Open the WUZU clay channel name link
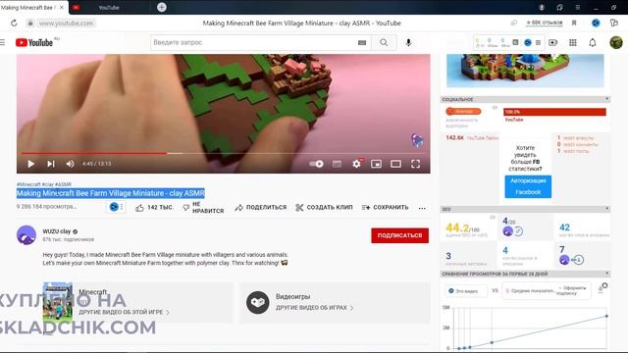This screenshot has width=628, height=353. click(x=57, y=231)
